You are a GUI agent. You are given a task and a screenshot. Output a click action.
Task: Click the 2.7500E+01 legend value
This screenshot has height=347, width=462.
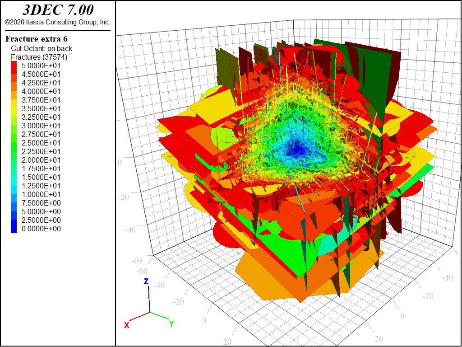tap(41, 134)
